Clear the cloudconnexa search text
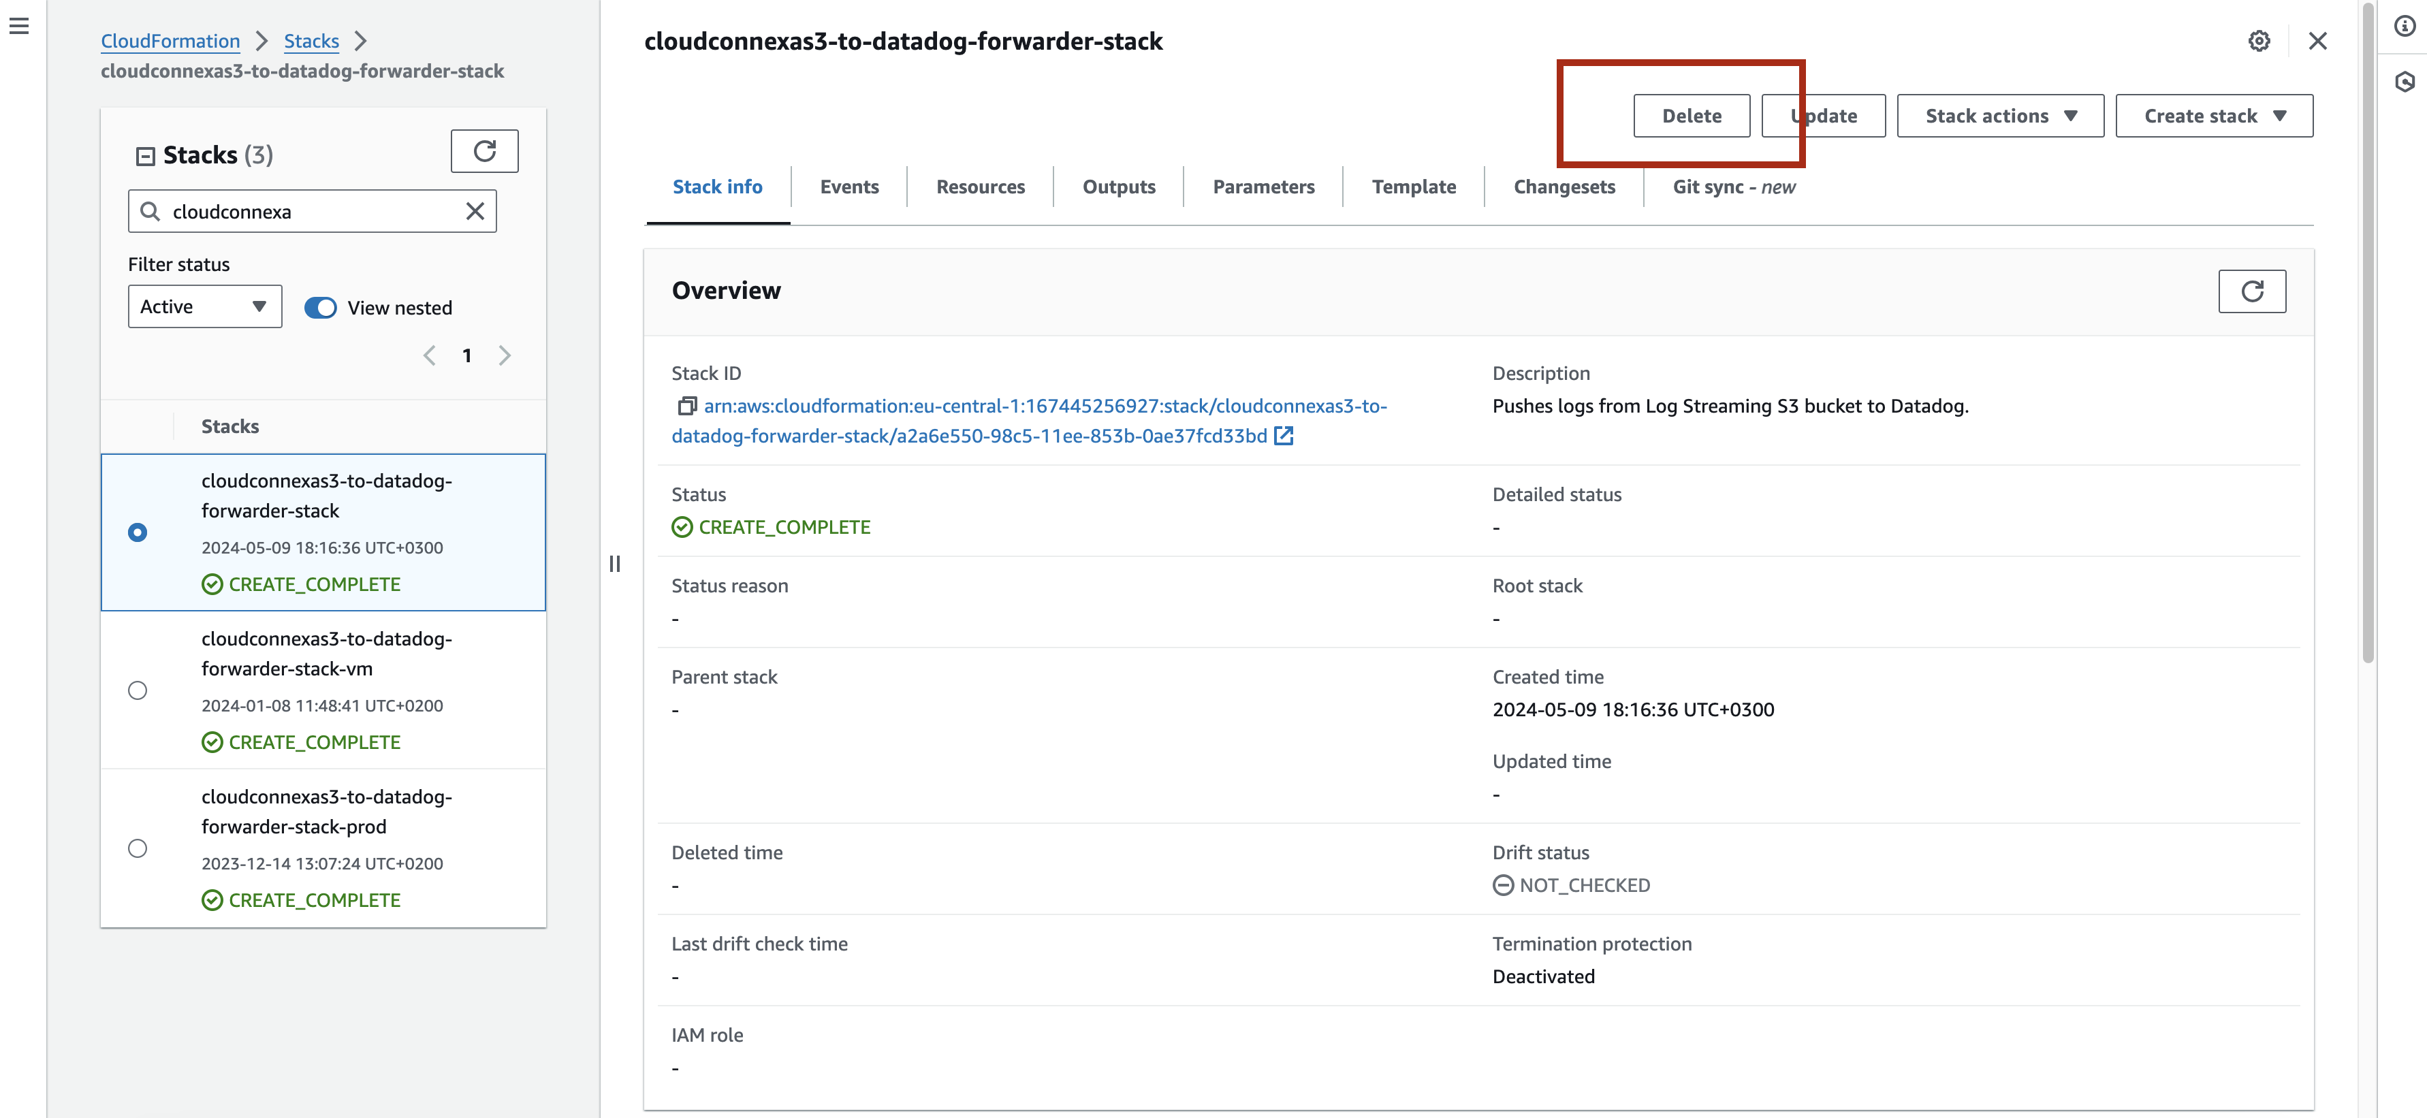The height and width of the screenshot is (1118, 2427). (475, 211)
